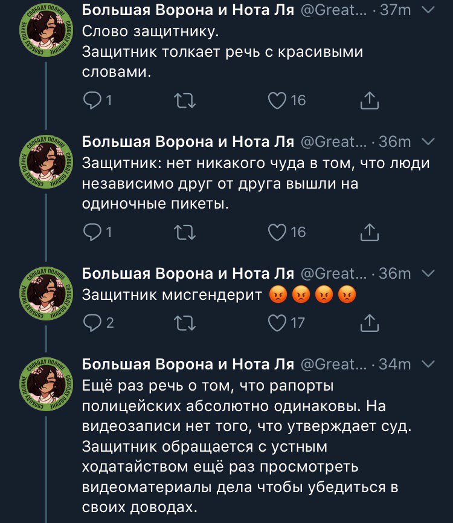Open the chevron menu on the 37m tweet
The image size is (453, 523).
coord(427,10)
